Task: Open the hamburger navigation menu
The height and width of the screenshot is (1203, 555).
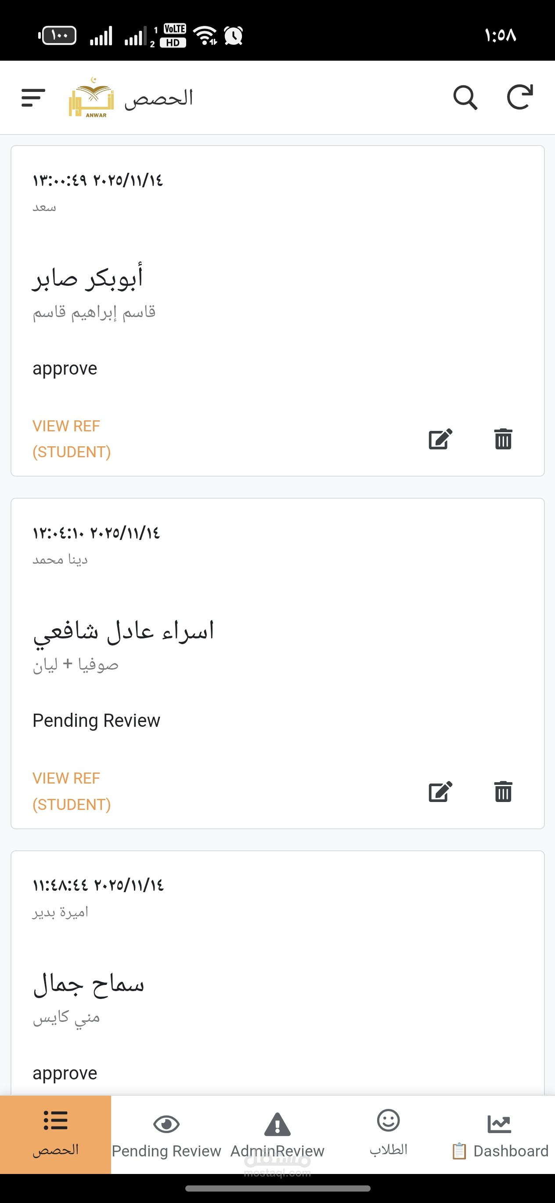Action: coord(33,98)
